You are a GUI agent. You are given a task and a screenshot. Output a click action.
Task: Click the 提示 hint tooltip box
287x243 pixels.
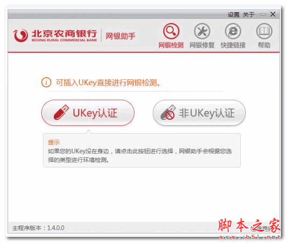[142, 150]
